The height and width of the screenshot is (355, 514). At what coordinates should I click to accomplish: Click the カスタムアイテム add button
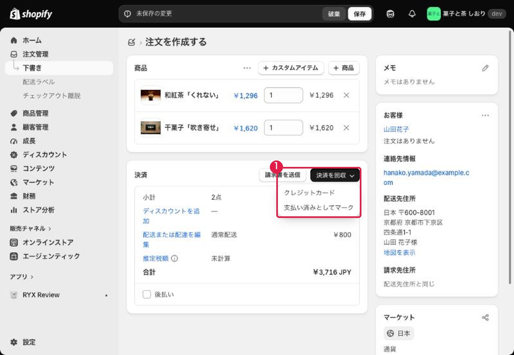pos(291,68)
